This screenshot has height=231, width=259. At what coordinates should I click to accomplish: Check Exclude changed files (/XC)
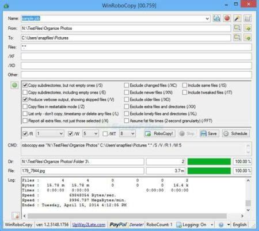[127, 85]
